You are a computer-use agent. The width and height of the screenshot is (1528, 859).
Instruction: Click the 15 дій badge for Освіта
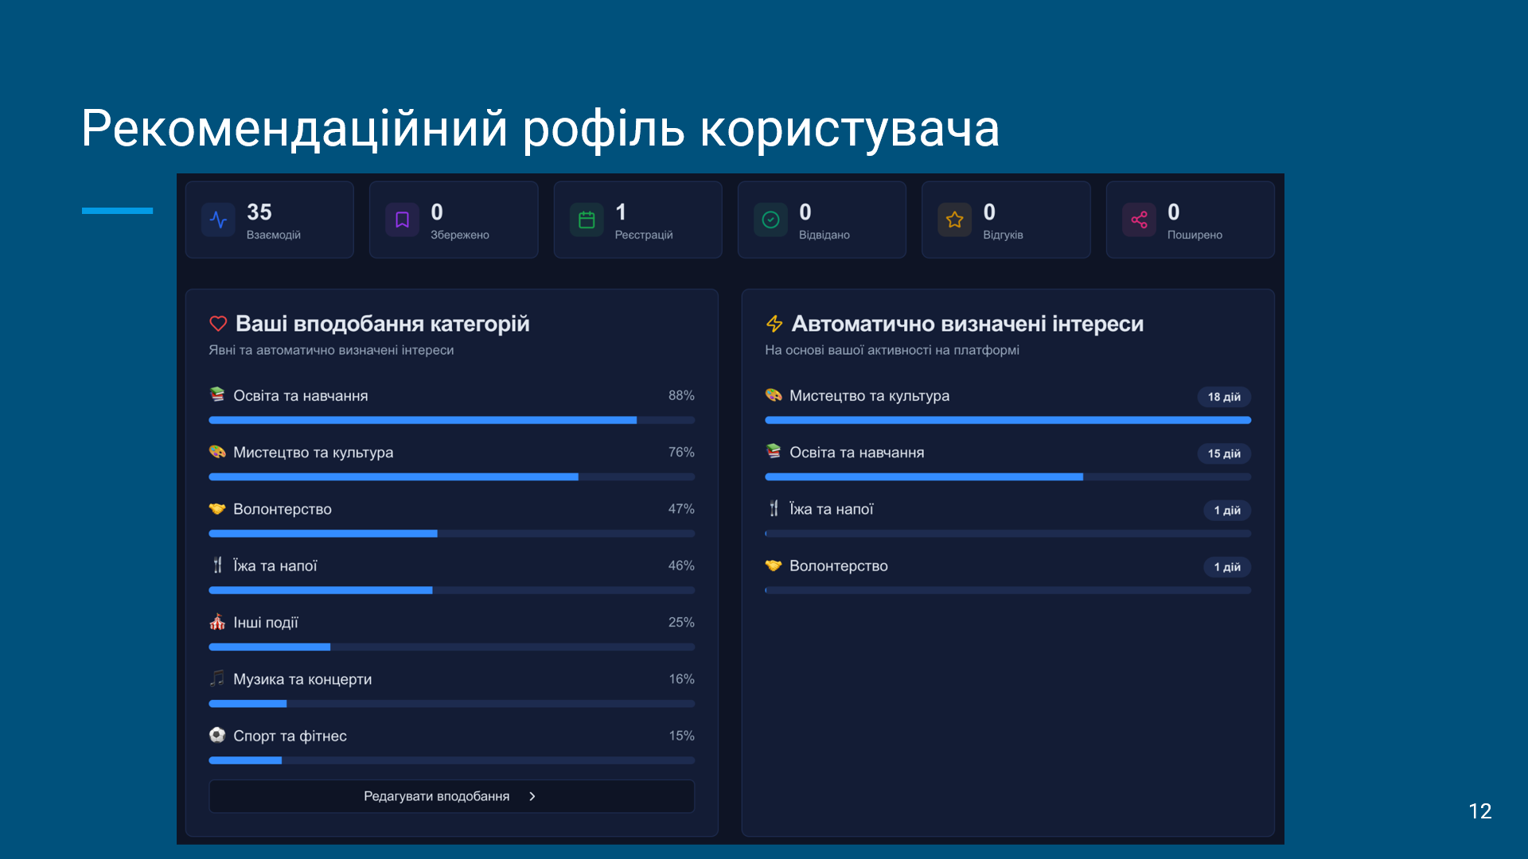point(1223,453)
